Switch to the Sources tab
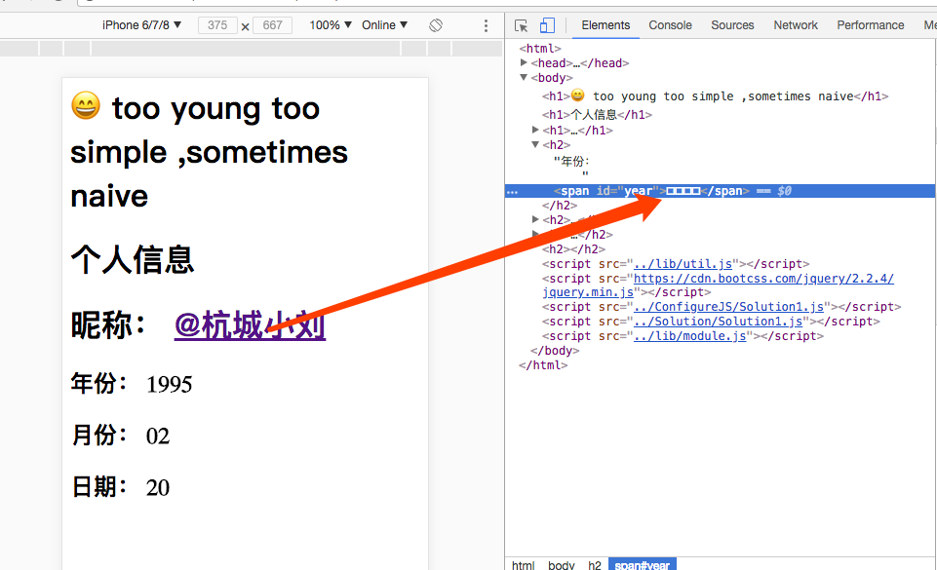The height and width of the screenshot is (570, 937). [732, 25]
